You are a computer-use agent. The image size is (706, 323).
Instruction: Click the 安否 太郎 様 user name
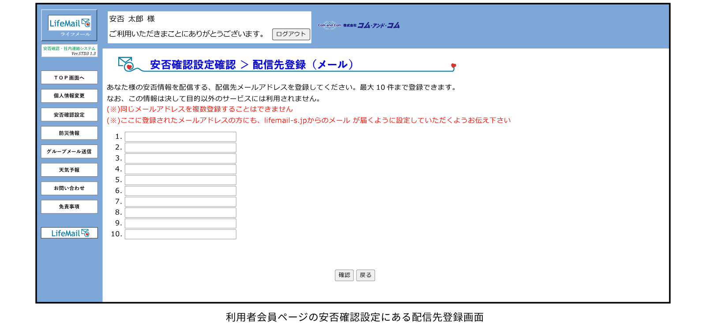pyautogui.click(x=132, y=19)
